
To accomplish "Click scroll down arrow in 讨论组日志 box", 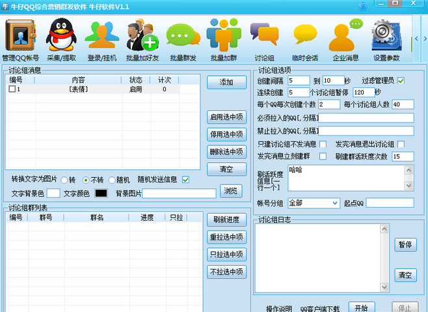I will pos(384,287).
